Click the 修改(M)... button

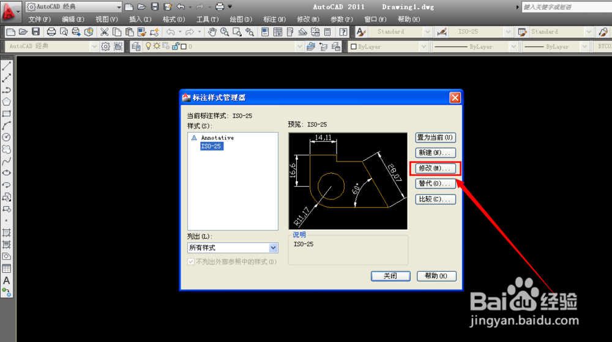[x=435, y=168]
